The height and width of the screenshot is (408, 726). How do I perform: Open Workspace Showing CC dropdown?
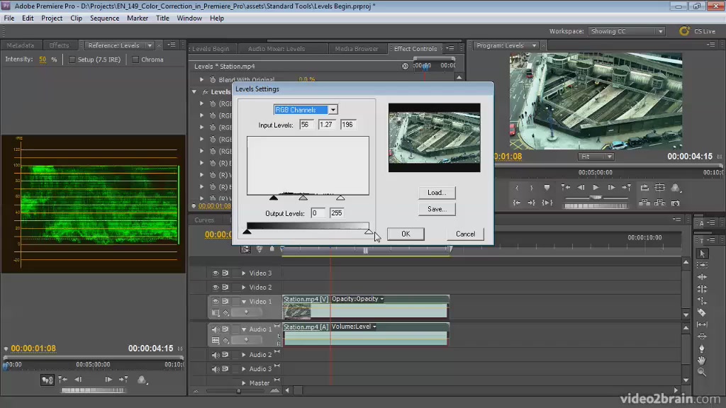click(627, 31)
